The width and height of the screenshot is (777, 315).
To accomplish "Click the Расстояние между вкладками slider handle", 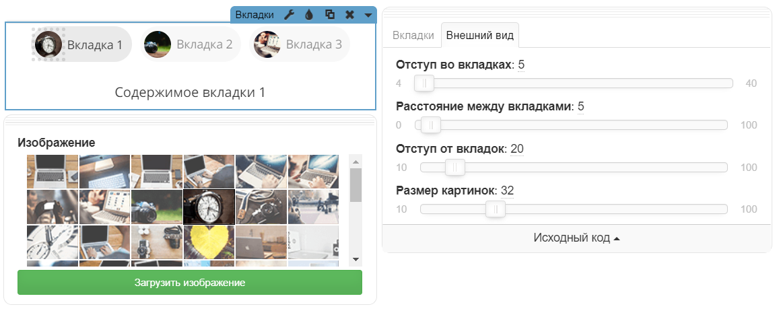I will [x=430, y=125].
